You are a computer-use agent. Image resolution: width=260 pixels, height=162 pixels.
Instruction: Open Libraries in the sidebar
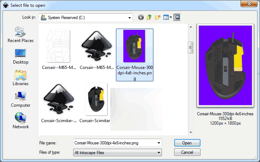(x=21, y=78)
